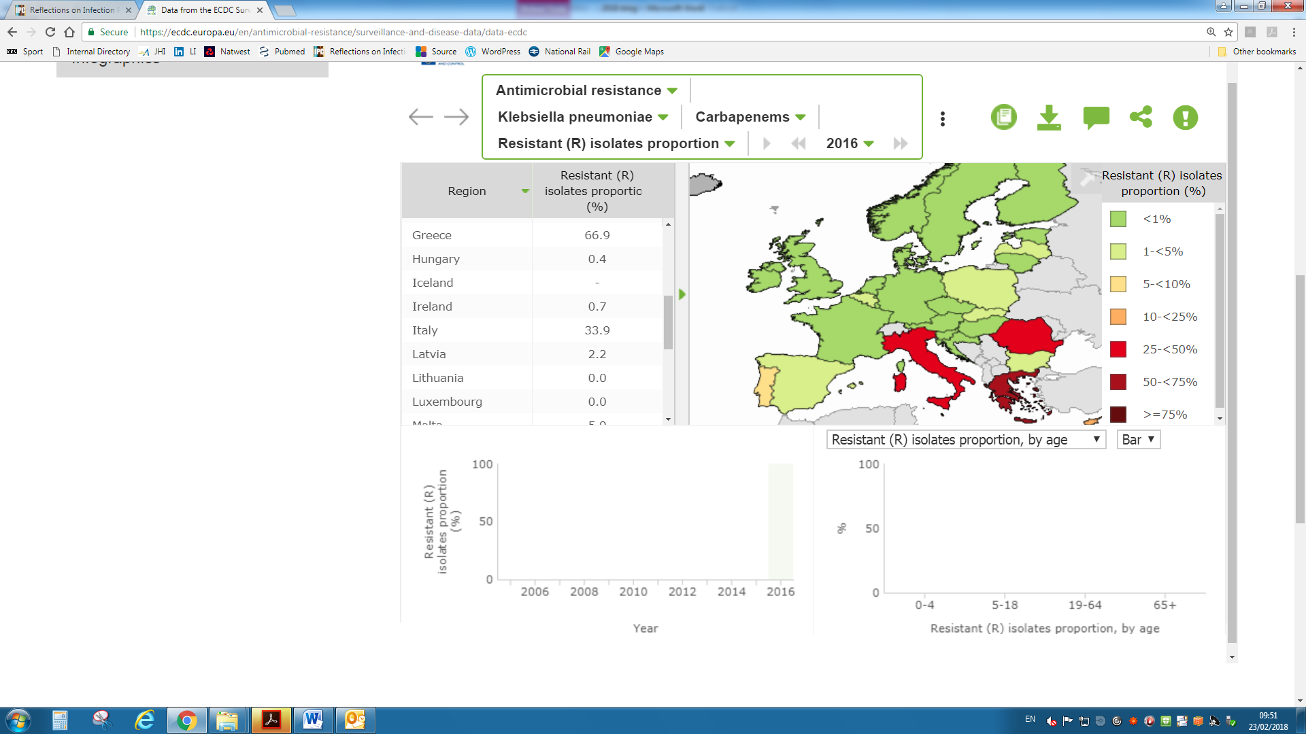This screenshot has width=1306, height=734.
Task: Open the Pubmed bookmark
Action: click(x=282, y=52)
